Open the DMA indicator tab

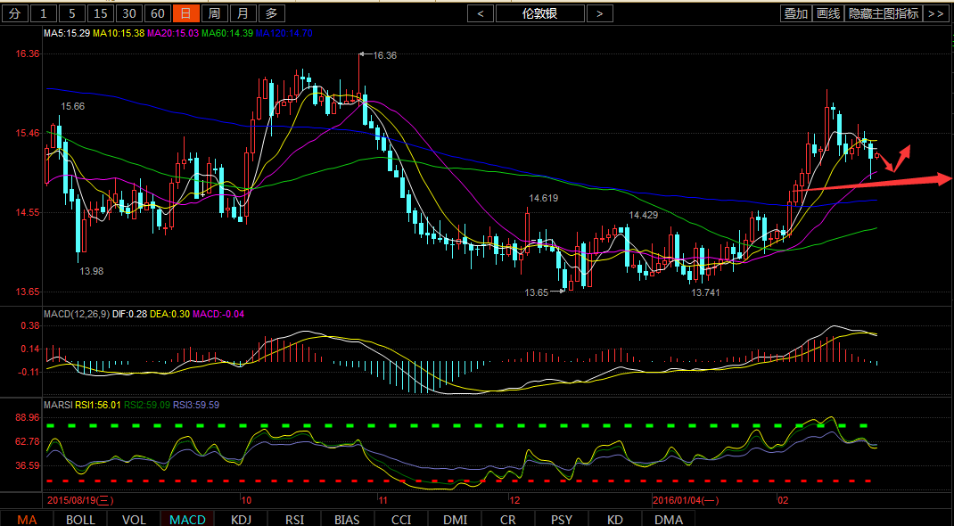point(669,519)
